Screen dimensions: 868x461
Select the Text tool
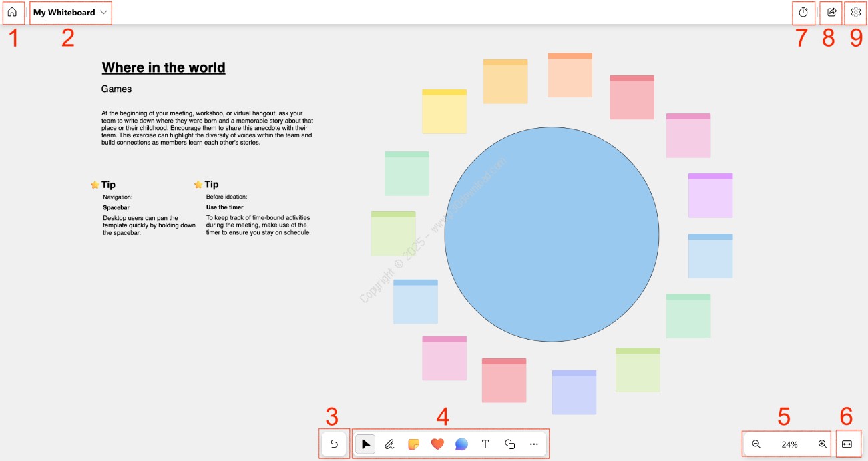(x=485, y=444)
